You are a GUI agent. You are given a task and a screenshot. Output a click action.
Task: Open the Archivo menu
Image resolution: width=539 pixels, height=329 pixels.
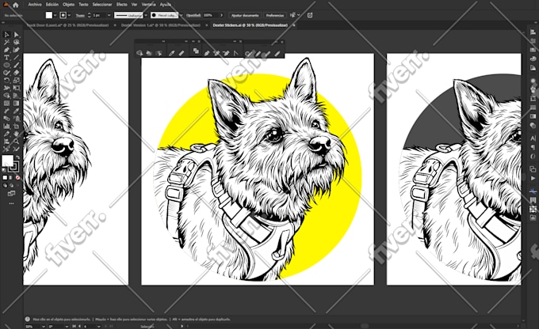coord(35,5)
